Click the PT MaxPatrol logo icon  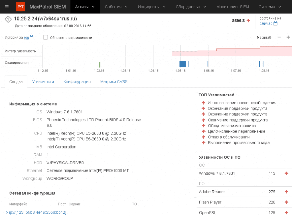click(x=21, y=7)
